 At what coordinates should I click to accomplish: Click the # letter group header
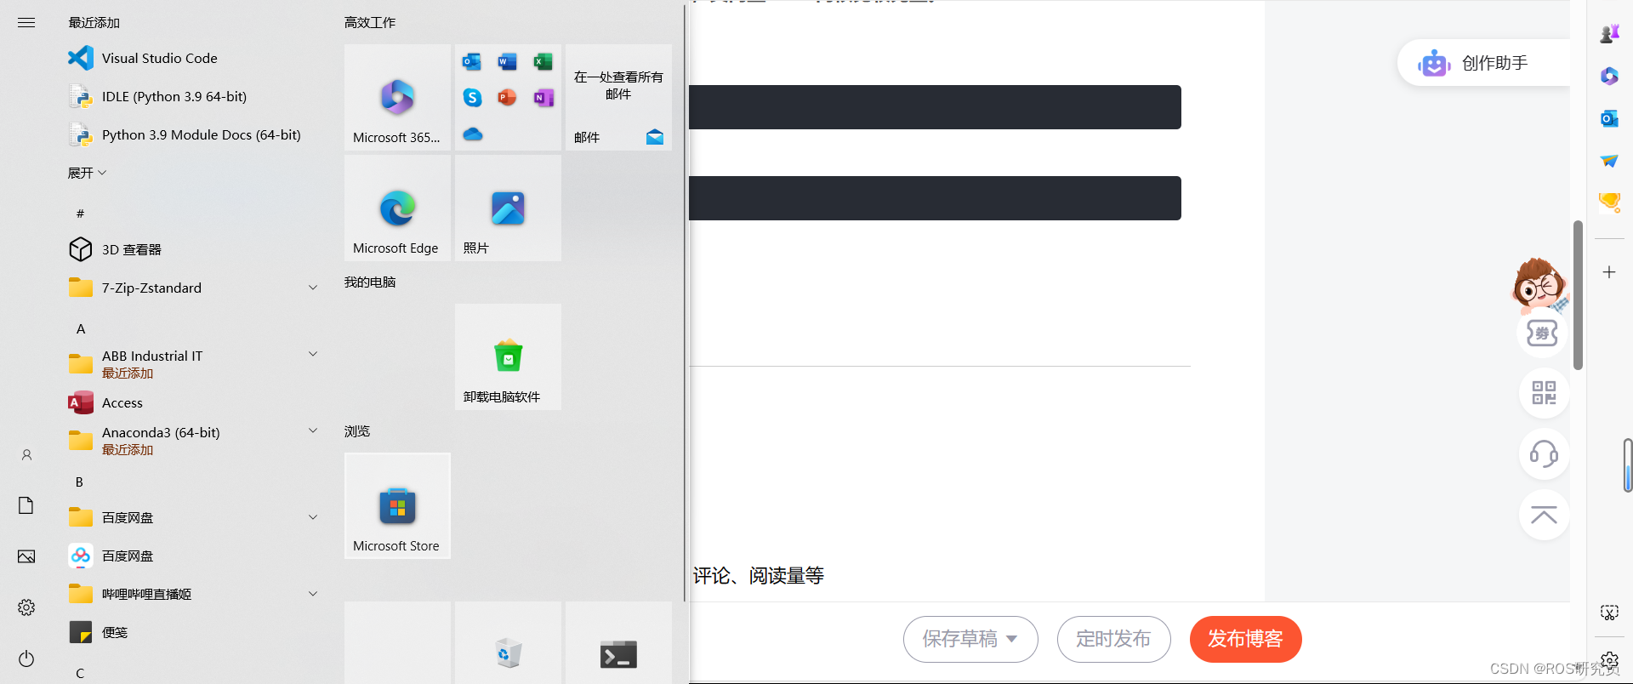click(x=80, y=214)
